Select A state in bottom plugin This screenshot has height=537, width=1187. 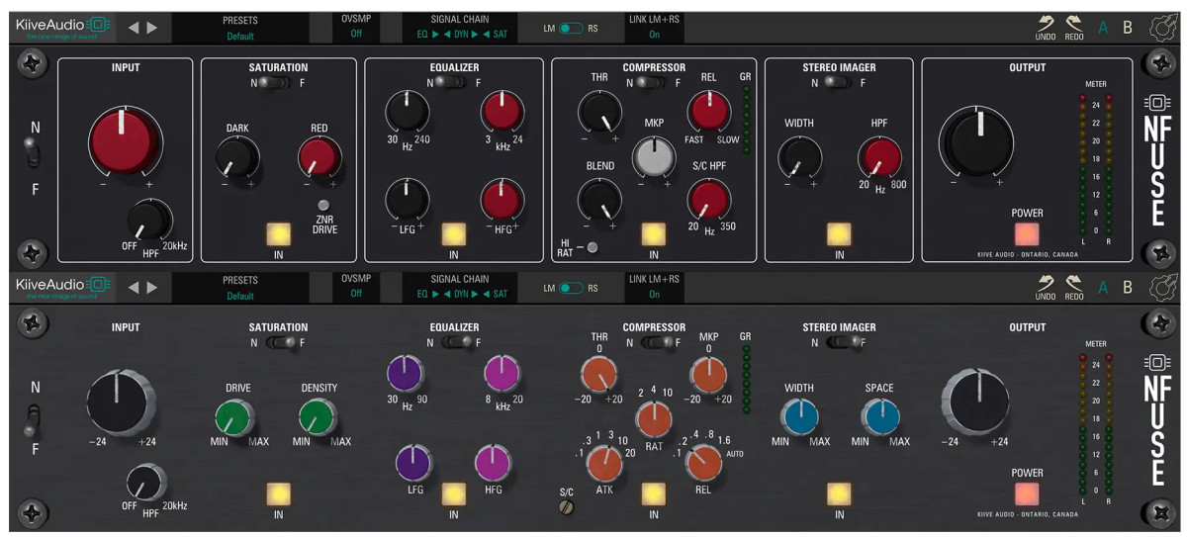[x=1103, y=288]
